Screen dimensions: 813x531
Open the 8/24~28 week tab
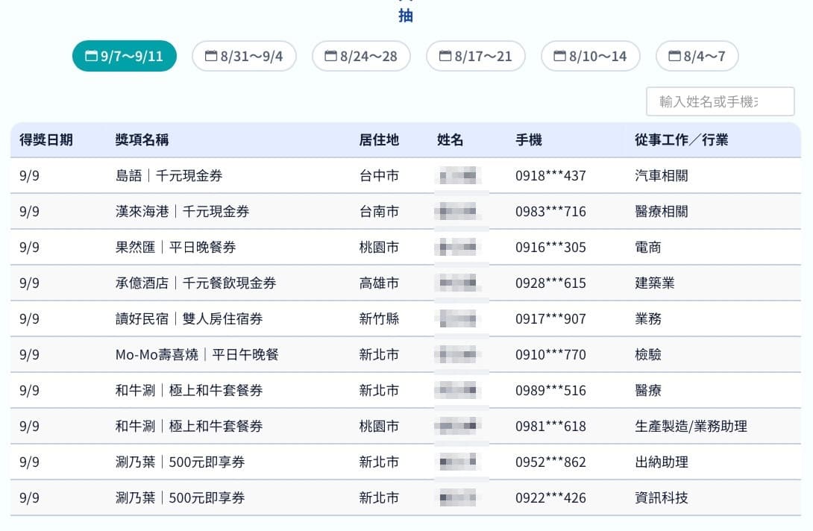[361, 56]
